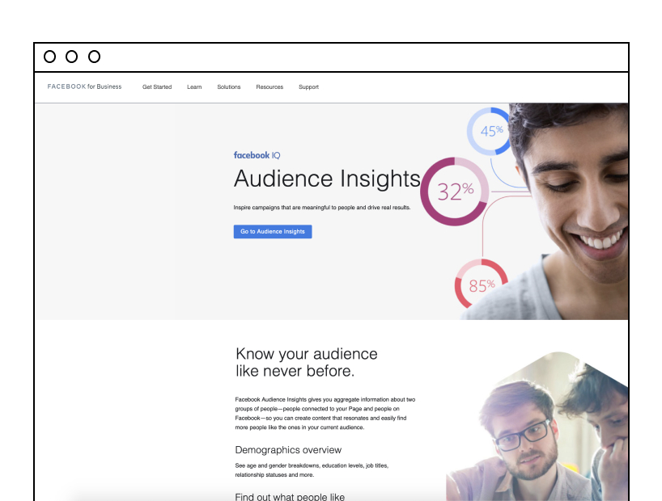Click the Go to Audience Insights button
The height and width of the screenshot is (501, 662).
[273, 232]
